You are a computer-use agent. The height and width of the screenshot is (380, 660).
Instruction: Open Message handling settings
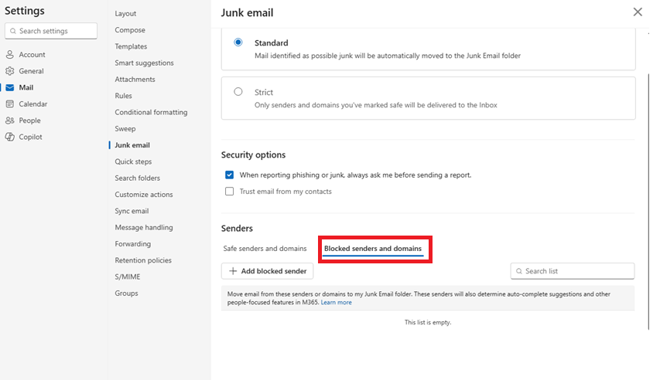(144, 227)
